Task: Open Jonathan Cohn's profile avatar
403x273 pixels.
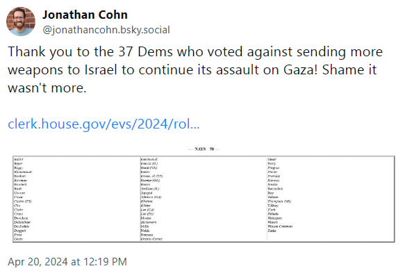Action: 21,22
